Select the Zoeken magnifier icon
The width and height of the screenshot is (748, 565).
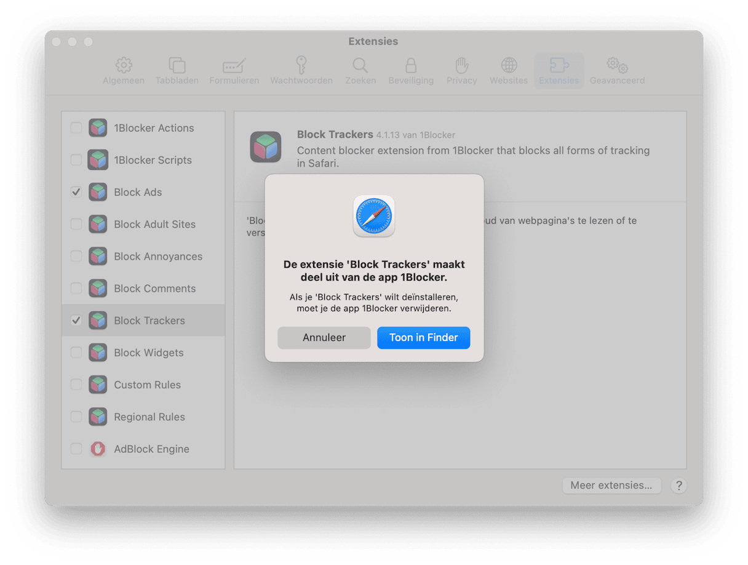tap(360, 65)
